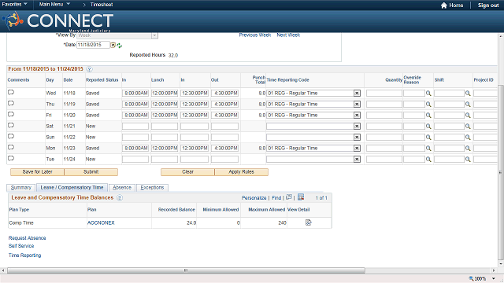Screen dimensions: 504x283
Task: Open Override Reason lookup for Thu 11/19
Action: coord(428,105)
